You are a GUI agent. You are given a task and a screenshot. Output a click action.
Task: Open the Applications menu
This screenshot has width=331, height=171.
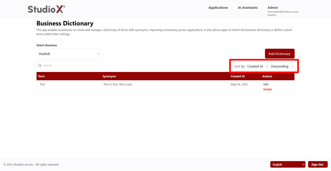pyautogui.click(x=218, y=8)
